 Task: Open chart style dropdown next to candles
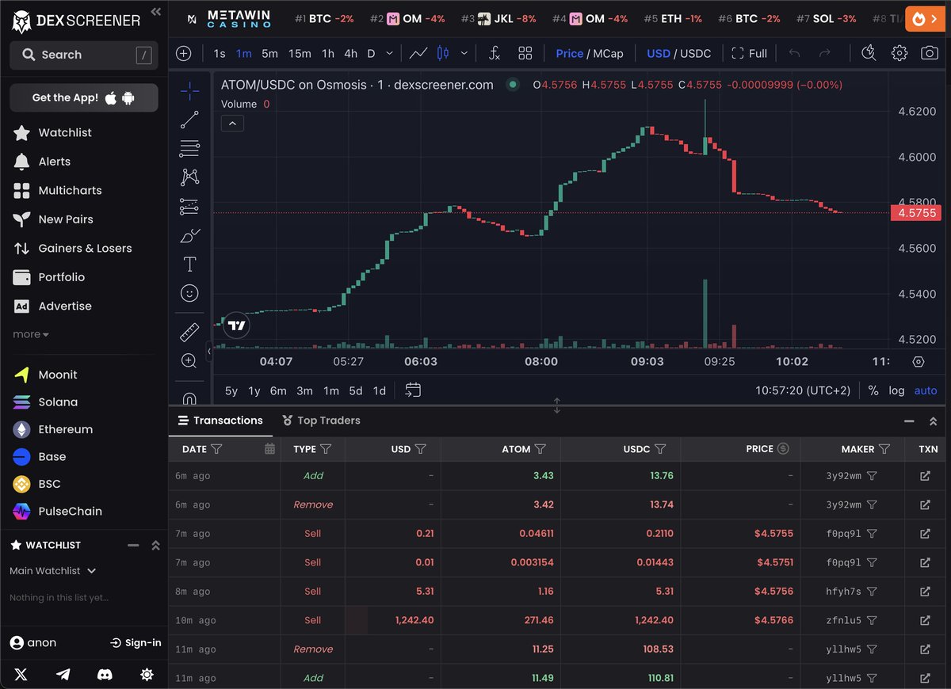464,53
